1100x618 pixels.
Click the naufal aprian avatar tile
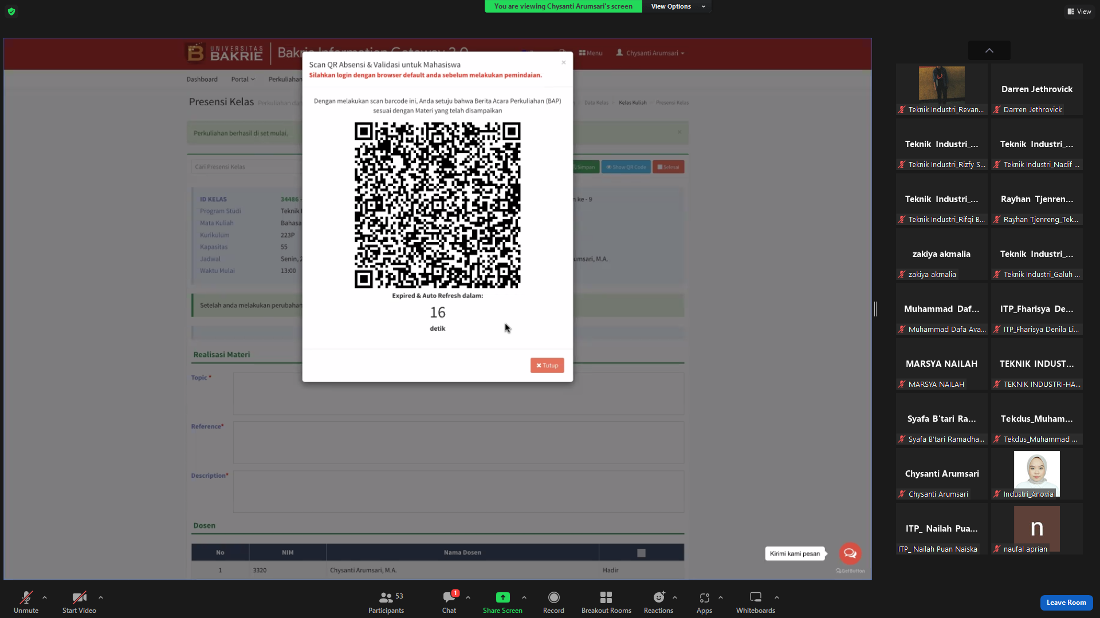pyautogui.click(x=1036, y=528)
